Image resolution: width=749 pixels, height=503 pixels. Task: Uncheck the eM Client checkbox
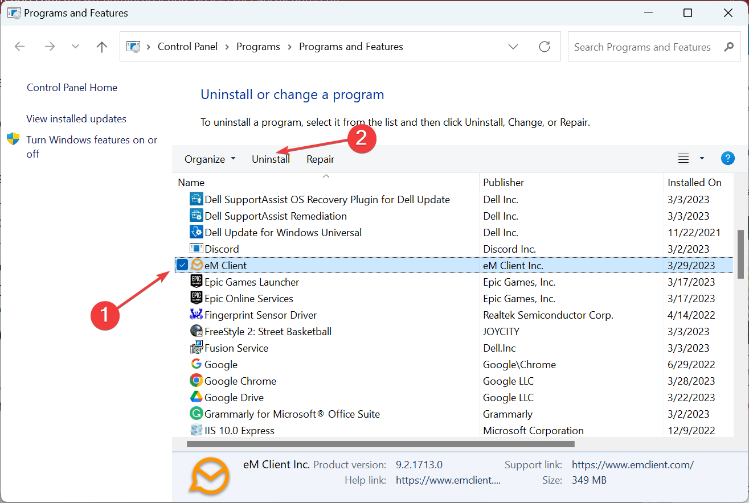click(x=182, y=265)
